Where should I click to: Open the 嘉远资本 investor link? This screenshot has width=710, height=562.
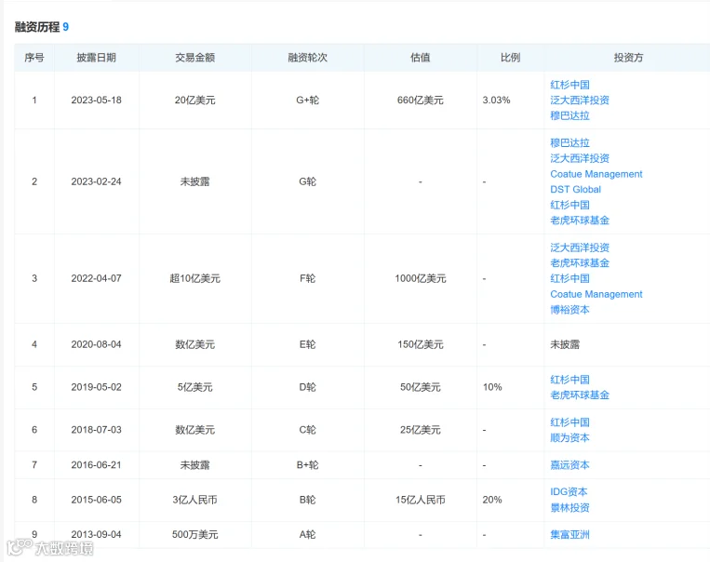(x=569, y=464)
